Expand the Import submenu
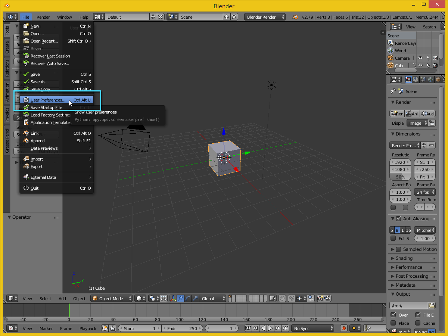Viewport: 448px width, 336px height. [56, 159]
